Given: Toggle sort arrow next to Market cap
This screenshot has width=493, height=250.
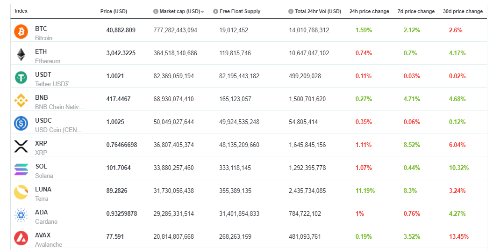Looking at the screenshot, I should (202, 12).
